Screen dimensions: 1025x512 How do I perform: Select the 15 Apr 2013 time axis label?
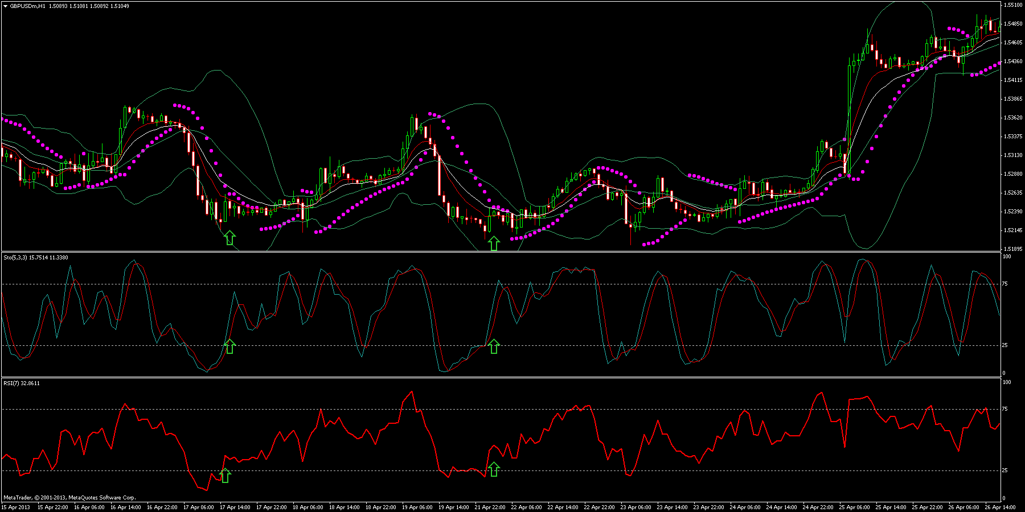pyautogui.click(x=17, y=507)
